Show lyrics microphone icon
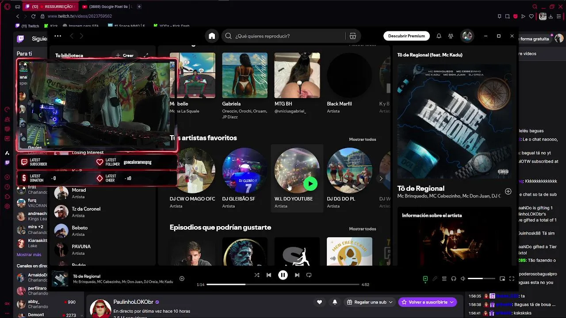The image size is (566, 318). point(435,279)
